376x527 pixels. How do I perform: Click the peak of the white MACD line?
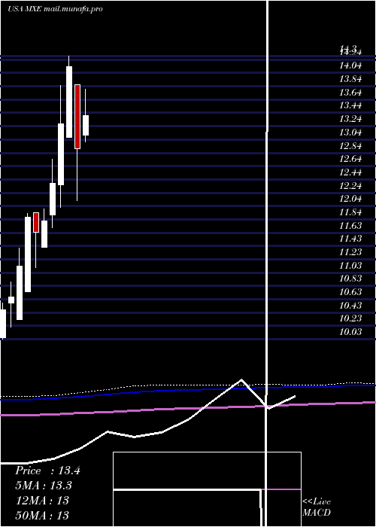click(x=241, y=379)
